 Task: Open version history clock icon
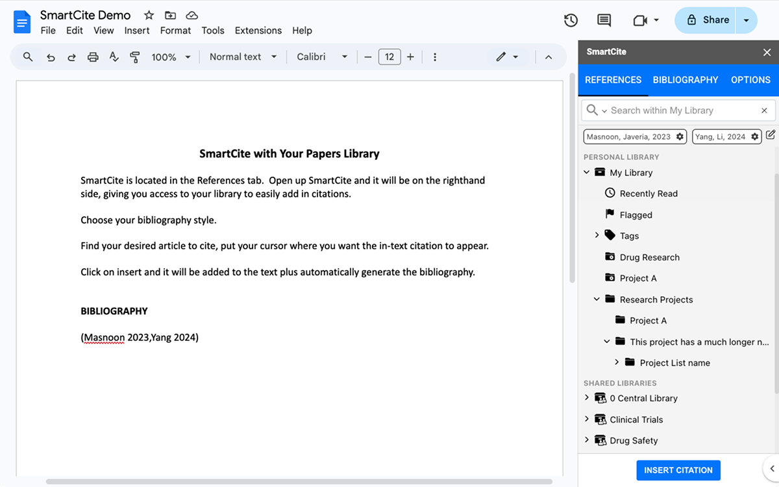(571, 20)
